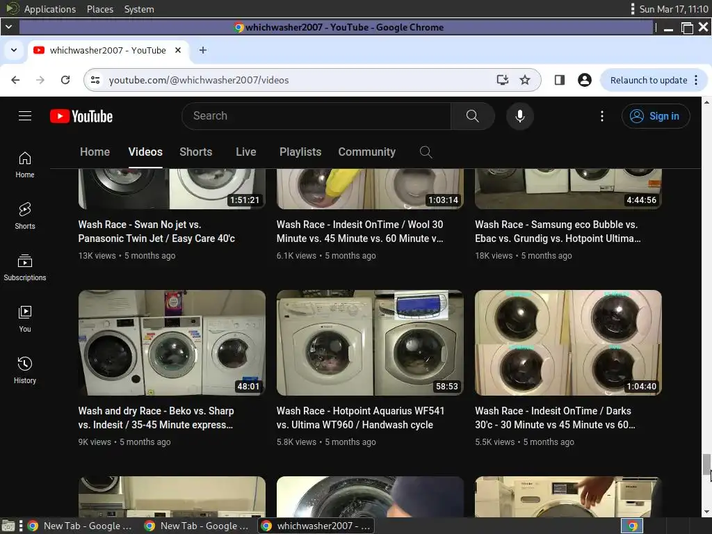The height and width of the screenshot is (534, 712).
Task: Open YouTube settings three-dot menu
Action: 602,116
